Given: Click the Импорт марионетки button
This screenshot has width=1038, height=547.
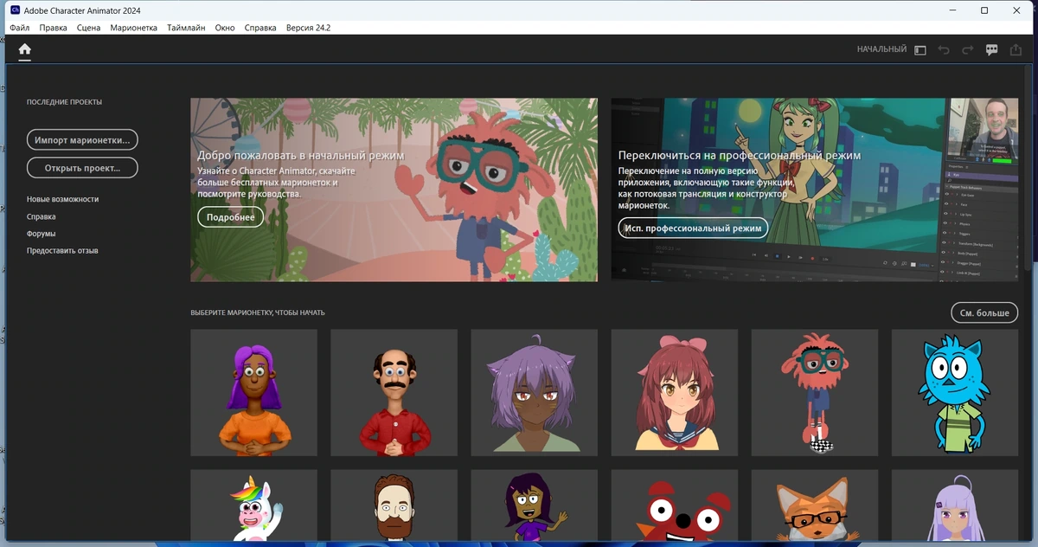Looking at the screenshot, I should coord(82,139).
